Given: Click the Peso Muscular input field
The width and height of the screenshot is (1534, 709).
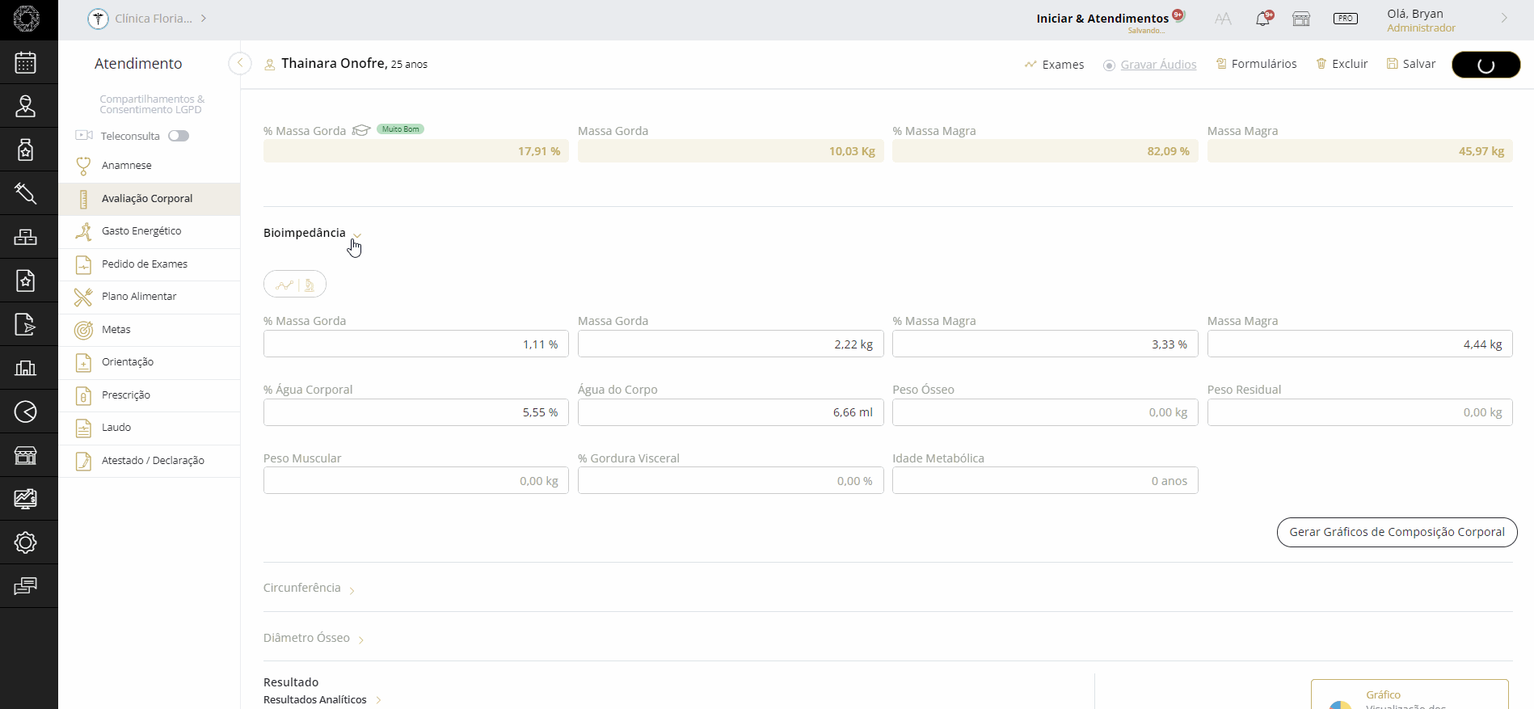Looking at the screenshot, I should (x=415, y=481).
